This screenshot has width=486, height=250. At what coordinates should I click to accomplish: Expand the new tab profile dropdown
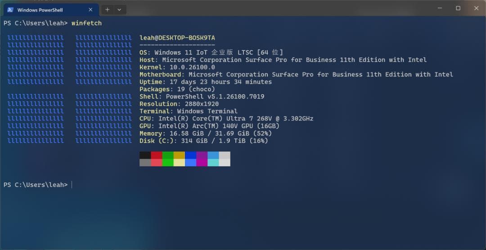pos(119,9)
